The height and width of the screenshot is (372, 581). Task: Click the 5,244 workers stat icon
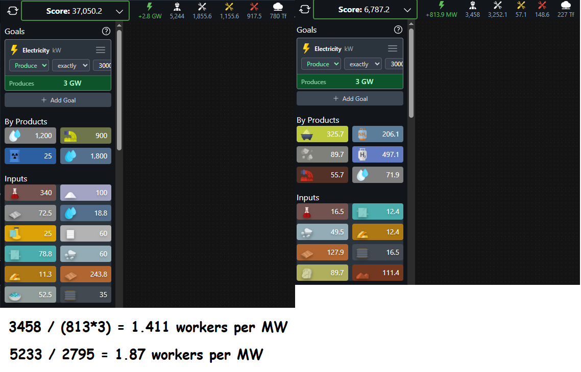click(x=177, y=6)
